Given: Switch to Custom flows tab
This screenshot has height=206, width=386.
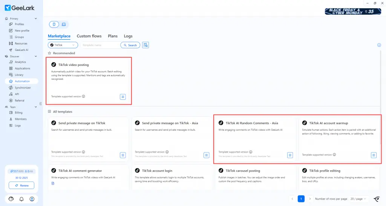Looking at the screenshot, I should 89,36.
